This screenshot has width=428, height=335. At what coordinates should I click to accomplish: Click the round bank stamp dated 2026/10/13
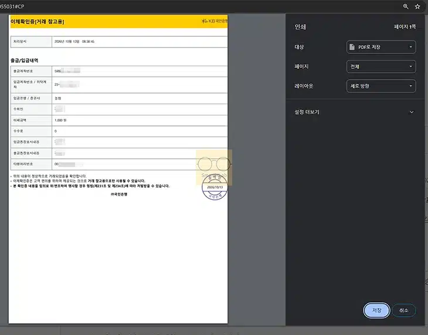coord(215,187)
